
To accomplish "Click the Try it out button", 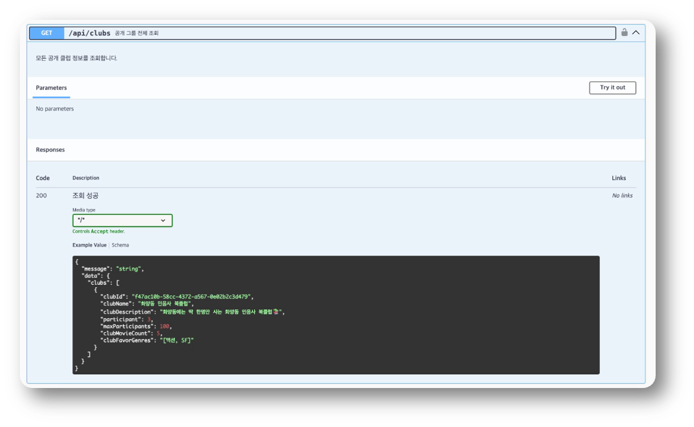I will (x=612, y=88).
